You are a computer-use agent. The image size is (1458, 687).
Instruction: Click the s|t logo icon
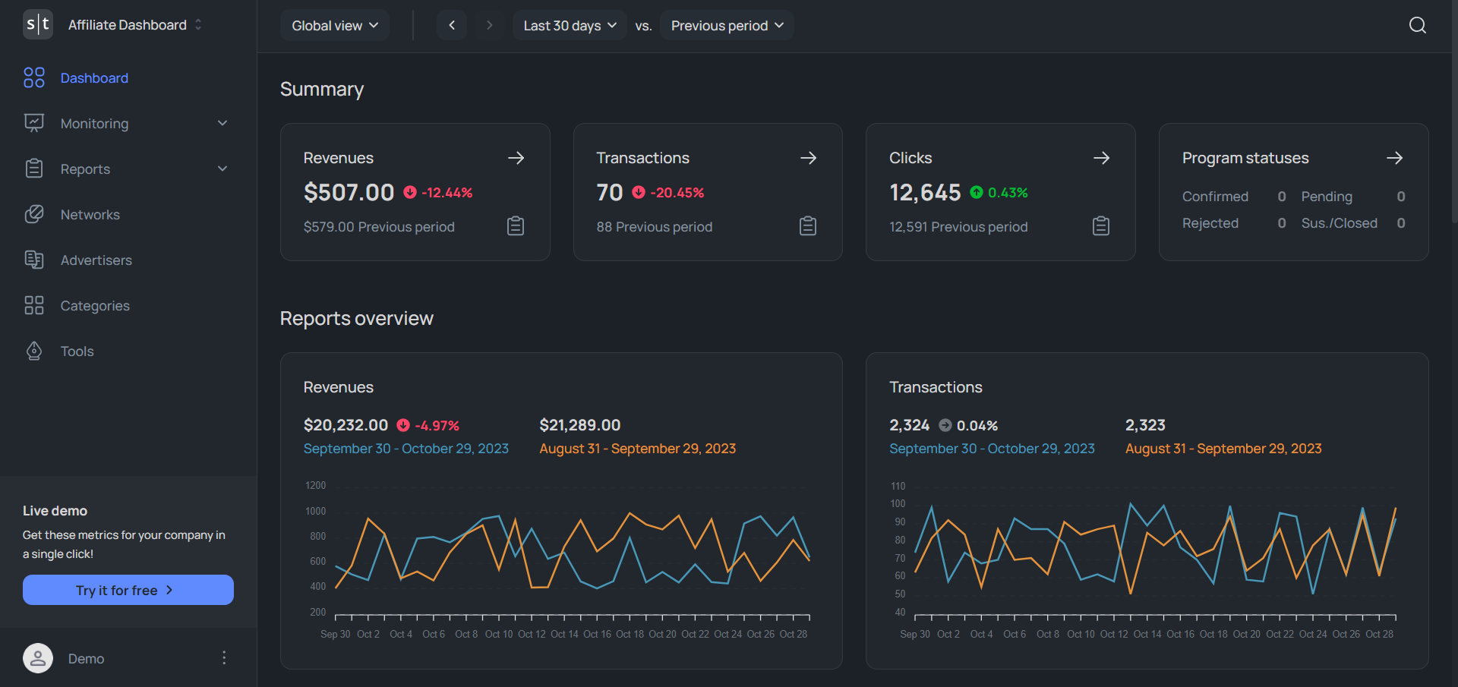click(x=38, y=24)
